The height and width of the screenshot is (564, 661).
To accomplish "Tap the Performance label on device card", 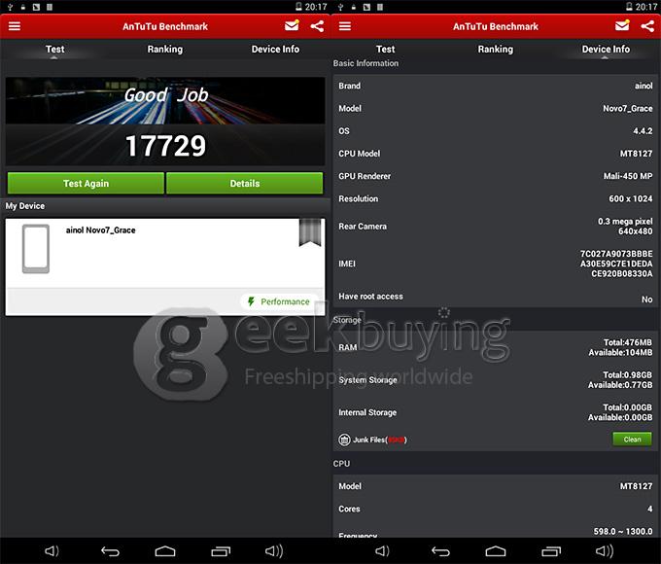I will click(x=278, y=301).
